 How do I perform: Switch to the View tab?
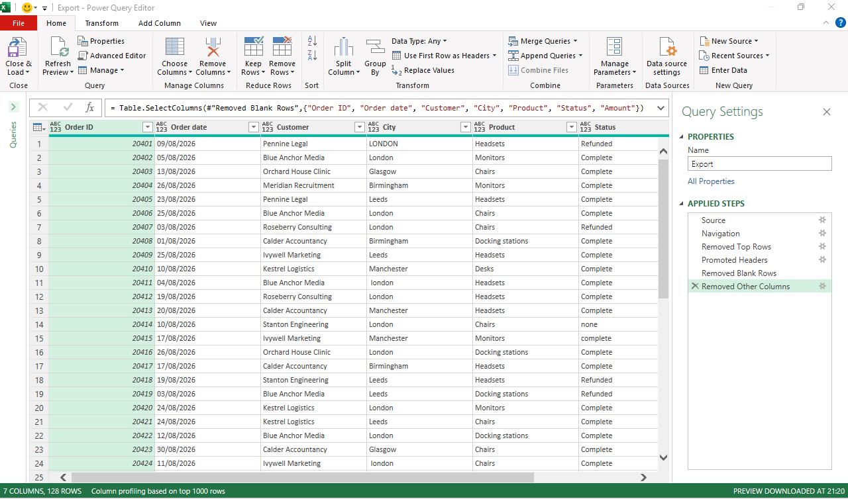pyautogui.click(x=209, y=23)
